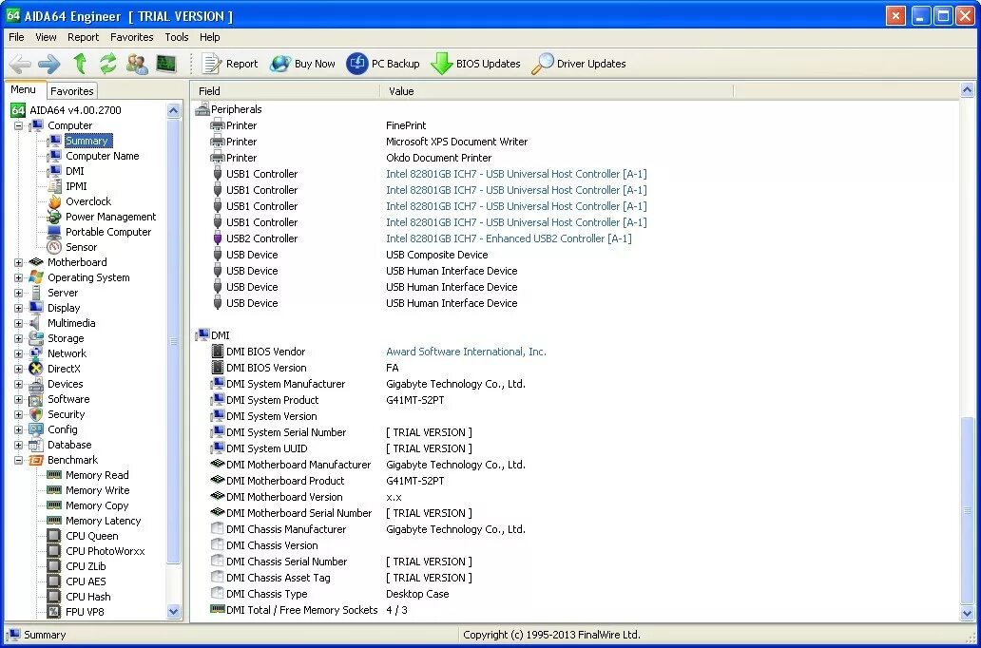Select Portable Computer in the tree

pos(108,232)
